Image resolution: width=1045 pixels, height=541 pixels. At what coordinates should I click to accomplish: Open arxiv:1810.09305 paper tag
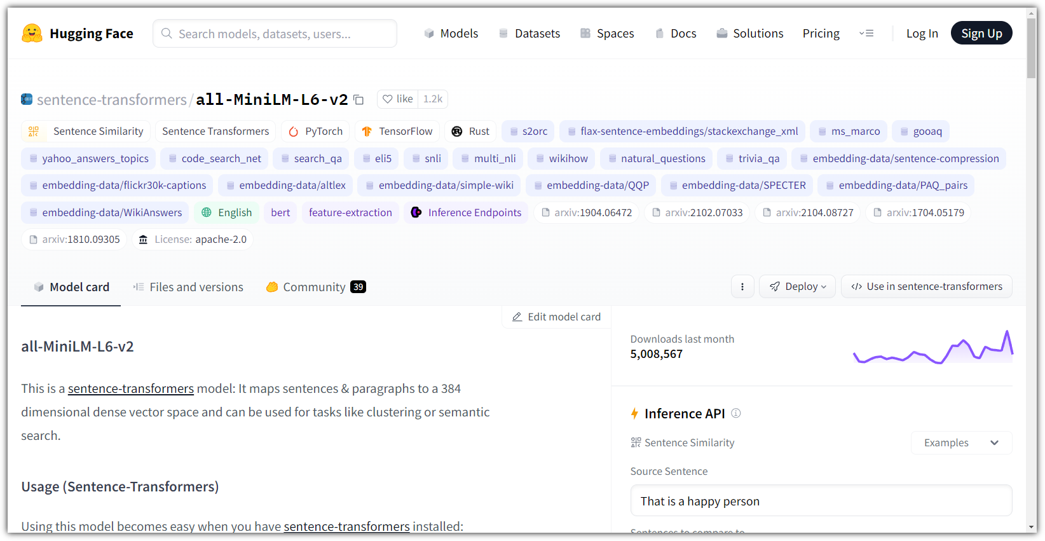click(x=74, y=239)
